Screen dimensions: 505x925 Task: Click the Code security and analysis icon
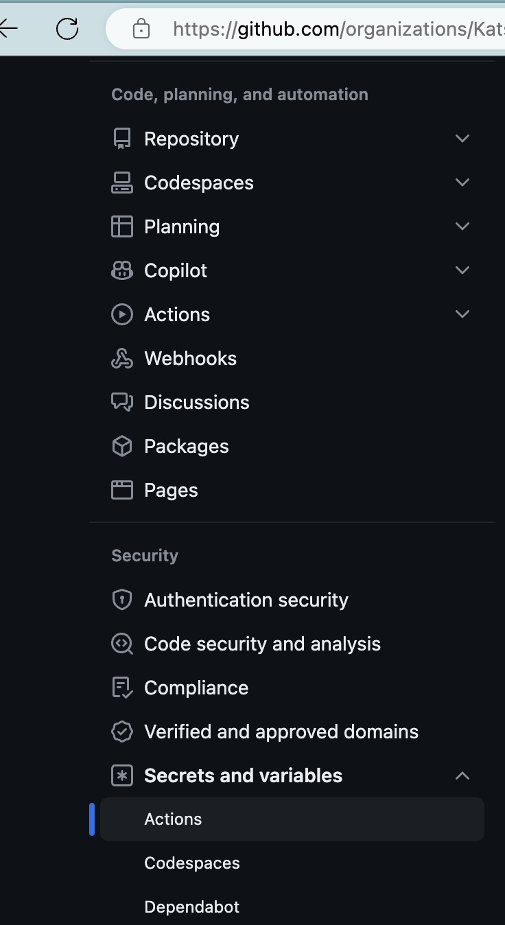[x=122, y=644]
